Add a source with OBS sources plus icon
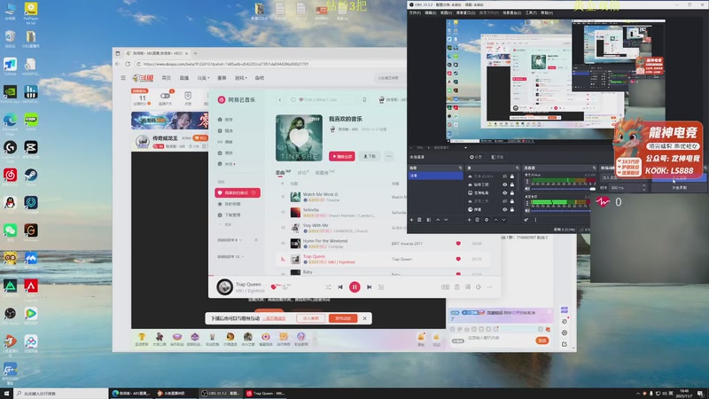Screen dimensions: 709x399 click(470, 220)
